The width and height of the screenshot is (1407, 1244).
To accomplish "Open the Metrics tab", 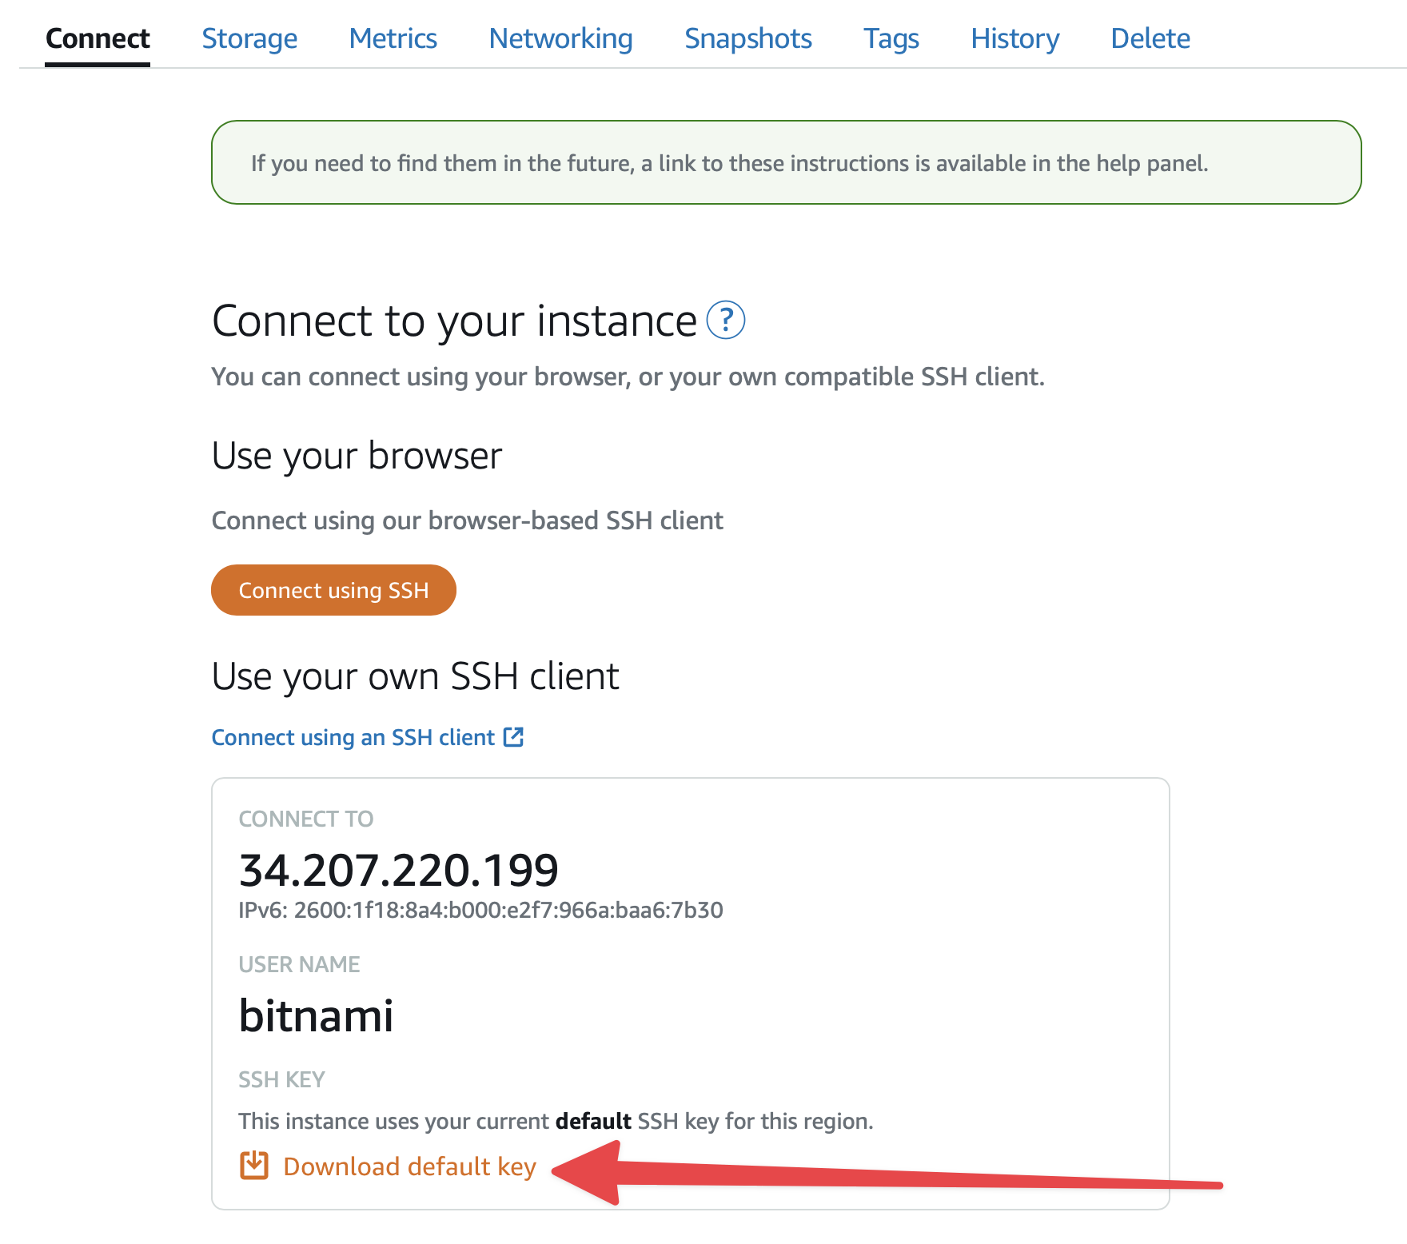I will [393, 38].
